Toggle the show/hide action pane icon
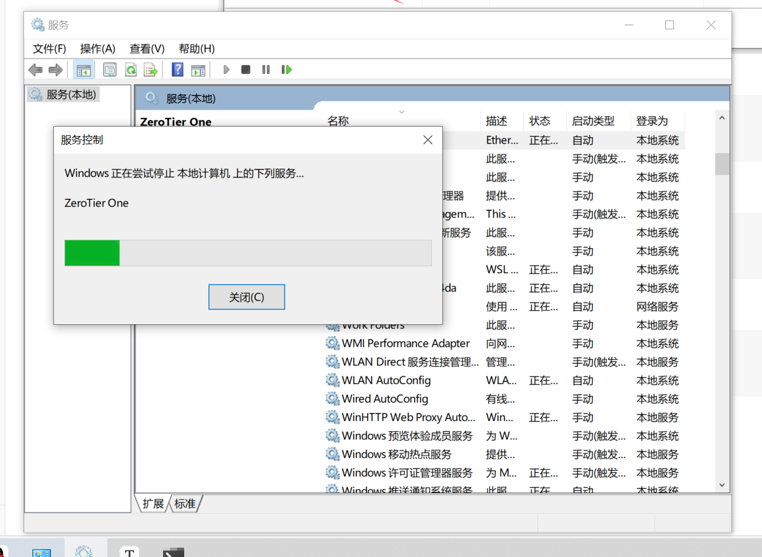The width and height of the screenshot is (762, 557). (x=198, y=70)
